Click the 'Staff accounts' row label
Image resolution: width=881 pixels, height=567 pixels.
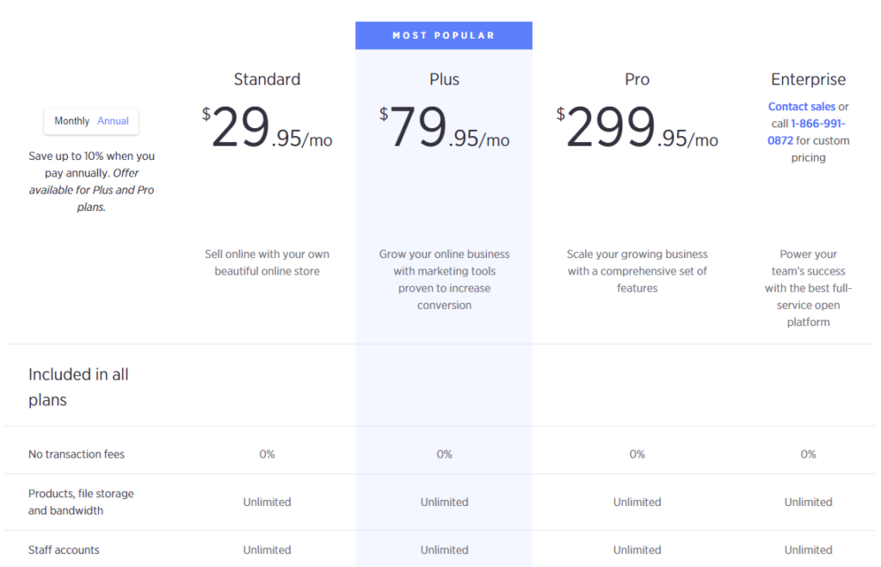(x=64, y=550)
